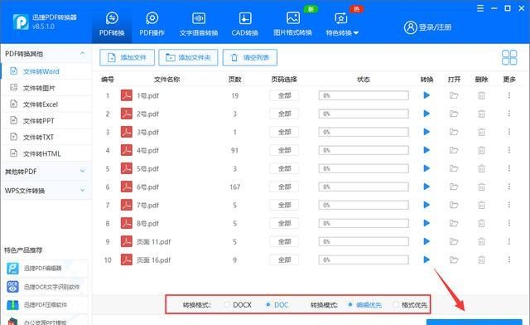Open more options for 4号.pdf
Screen dimensions: 530x325
509,150
